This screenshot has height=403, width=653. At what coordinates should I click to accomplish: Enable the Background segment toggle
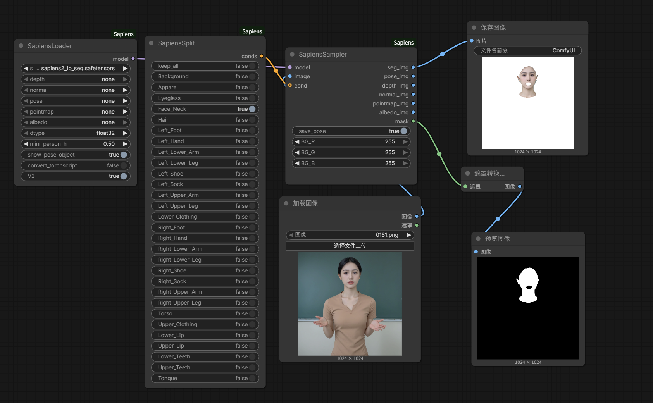coord(205,77)
